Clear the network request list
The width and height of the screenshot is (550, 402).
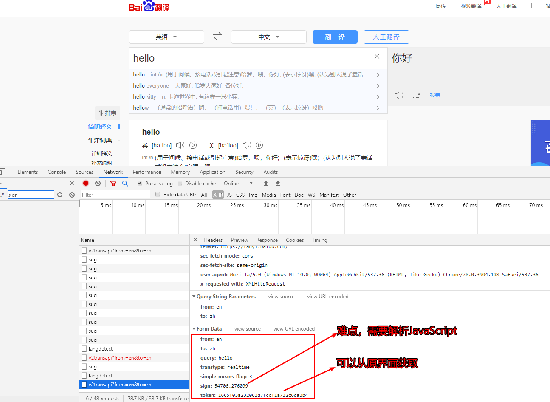click(x=97, y=183)
